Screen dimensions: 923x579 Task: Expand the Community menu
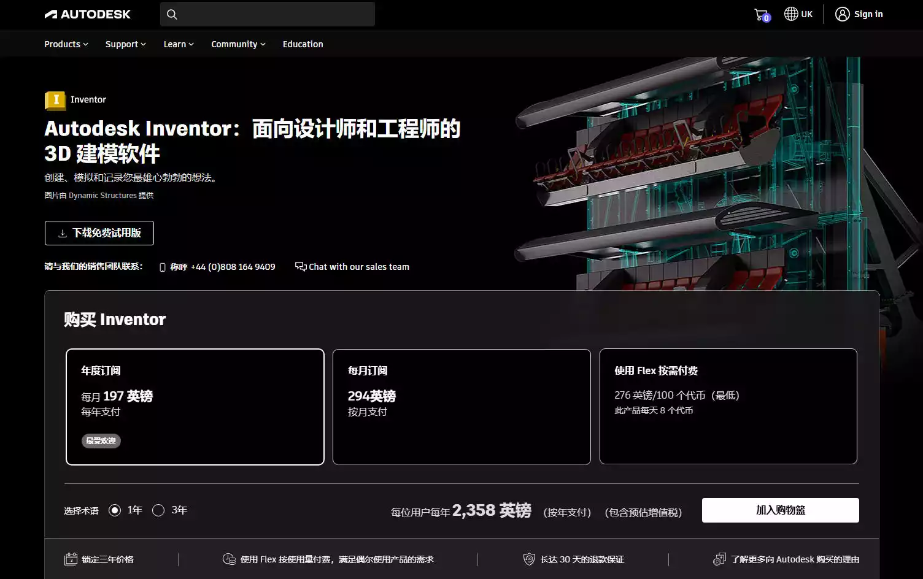click(x=238, y=44)
